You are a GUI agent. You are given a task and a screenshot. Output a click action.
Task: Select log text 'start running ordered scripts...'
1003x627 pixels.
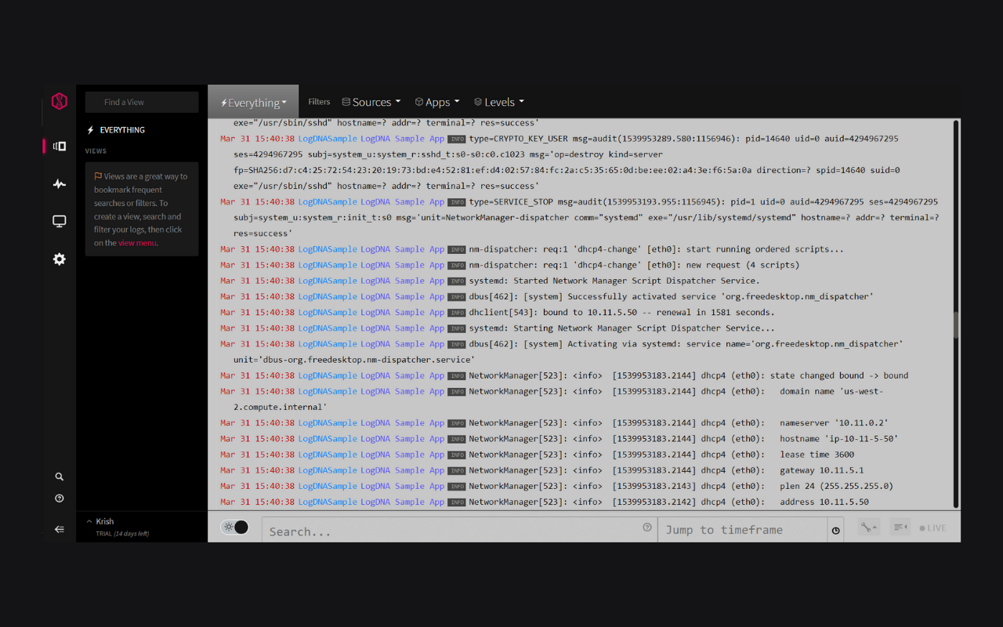pos(766,249)
